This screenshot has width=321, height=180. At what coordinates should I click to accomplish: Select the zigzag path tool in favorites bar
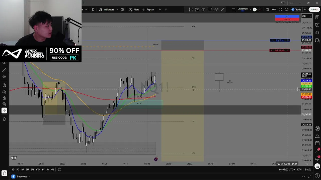(x=216, y=9)
